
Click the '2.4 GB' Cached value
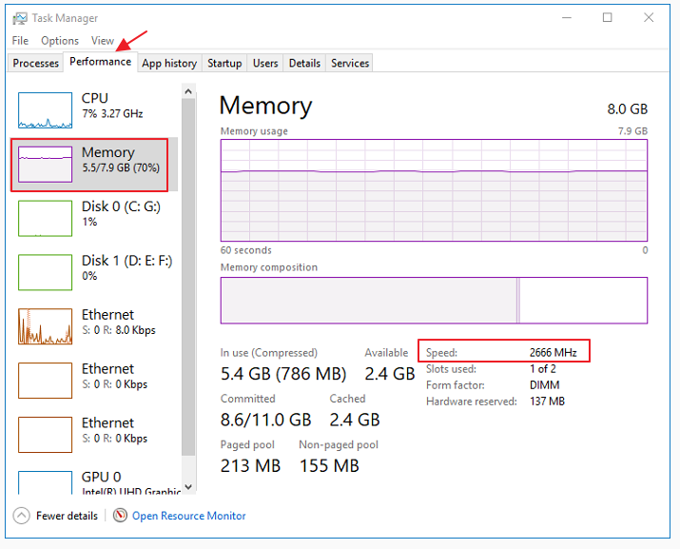[x=355, y=420]
